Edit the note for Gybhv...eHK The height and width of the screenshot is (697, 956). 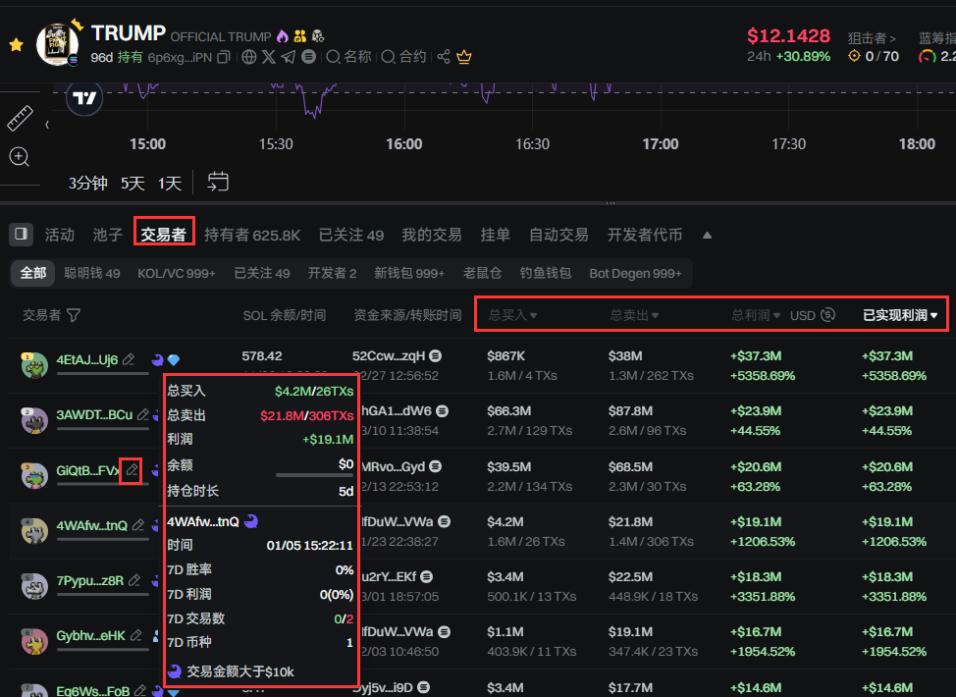pos(136,635)
